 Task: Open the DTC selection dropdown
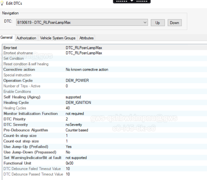(82, 23)
